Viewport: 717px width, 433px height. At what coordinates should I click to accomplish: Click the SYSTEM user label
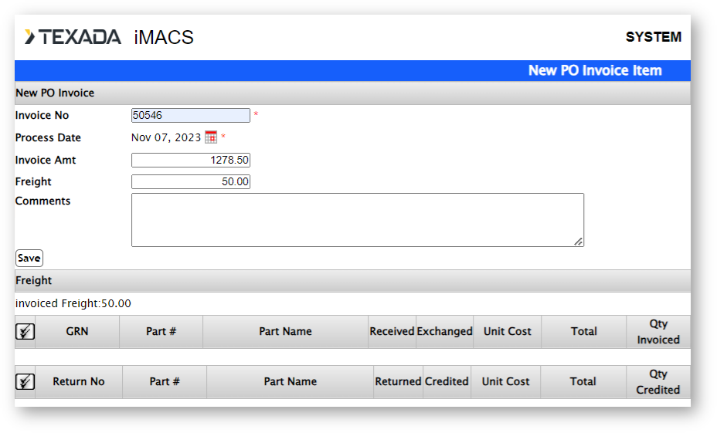654,37
